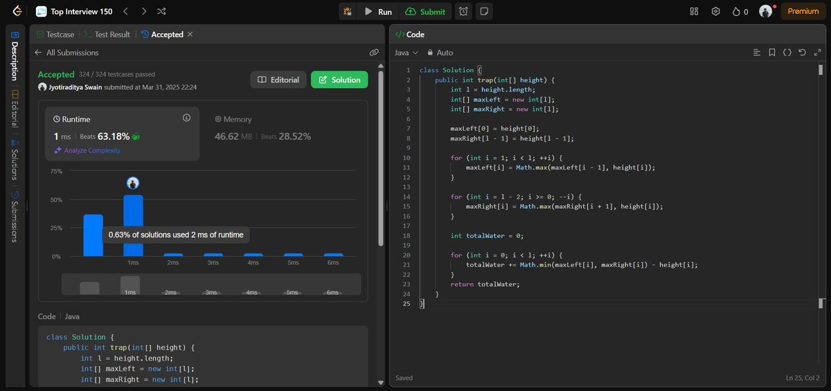The width and height of the screenshot is (831, 391).
Task: Click the avatar marker above the chart
Action: click(x=133, y=183)
